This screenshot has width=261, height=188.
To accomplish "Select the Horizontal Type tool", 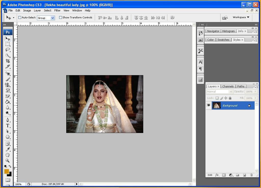I will tap(8, 126).
